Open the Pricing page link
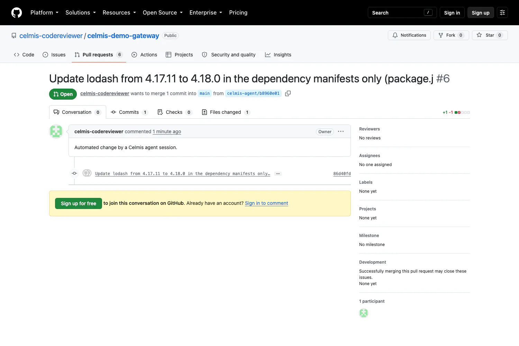519x346 pixels. [238, 12]
